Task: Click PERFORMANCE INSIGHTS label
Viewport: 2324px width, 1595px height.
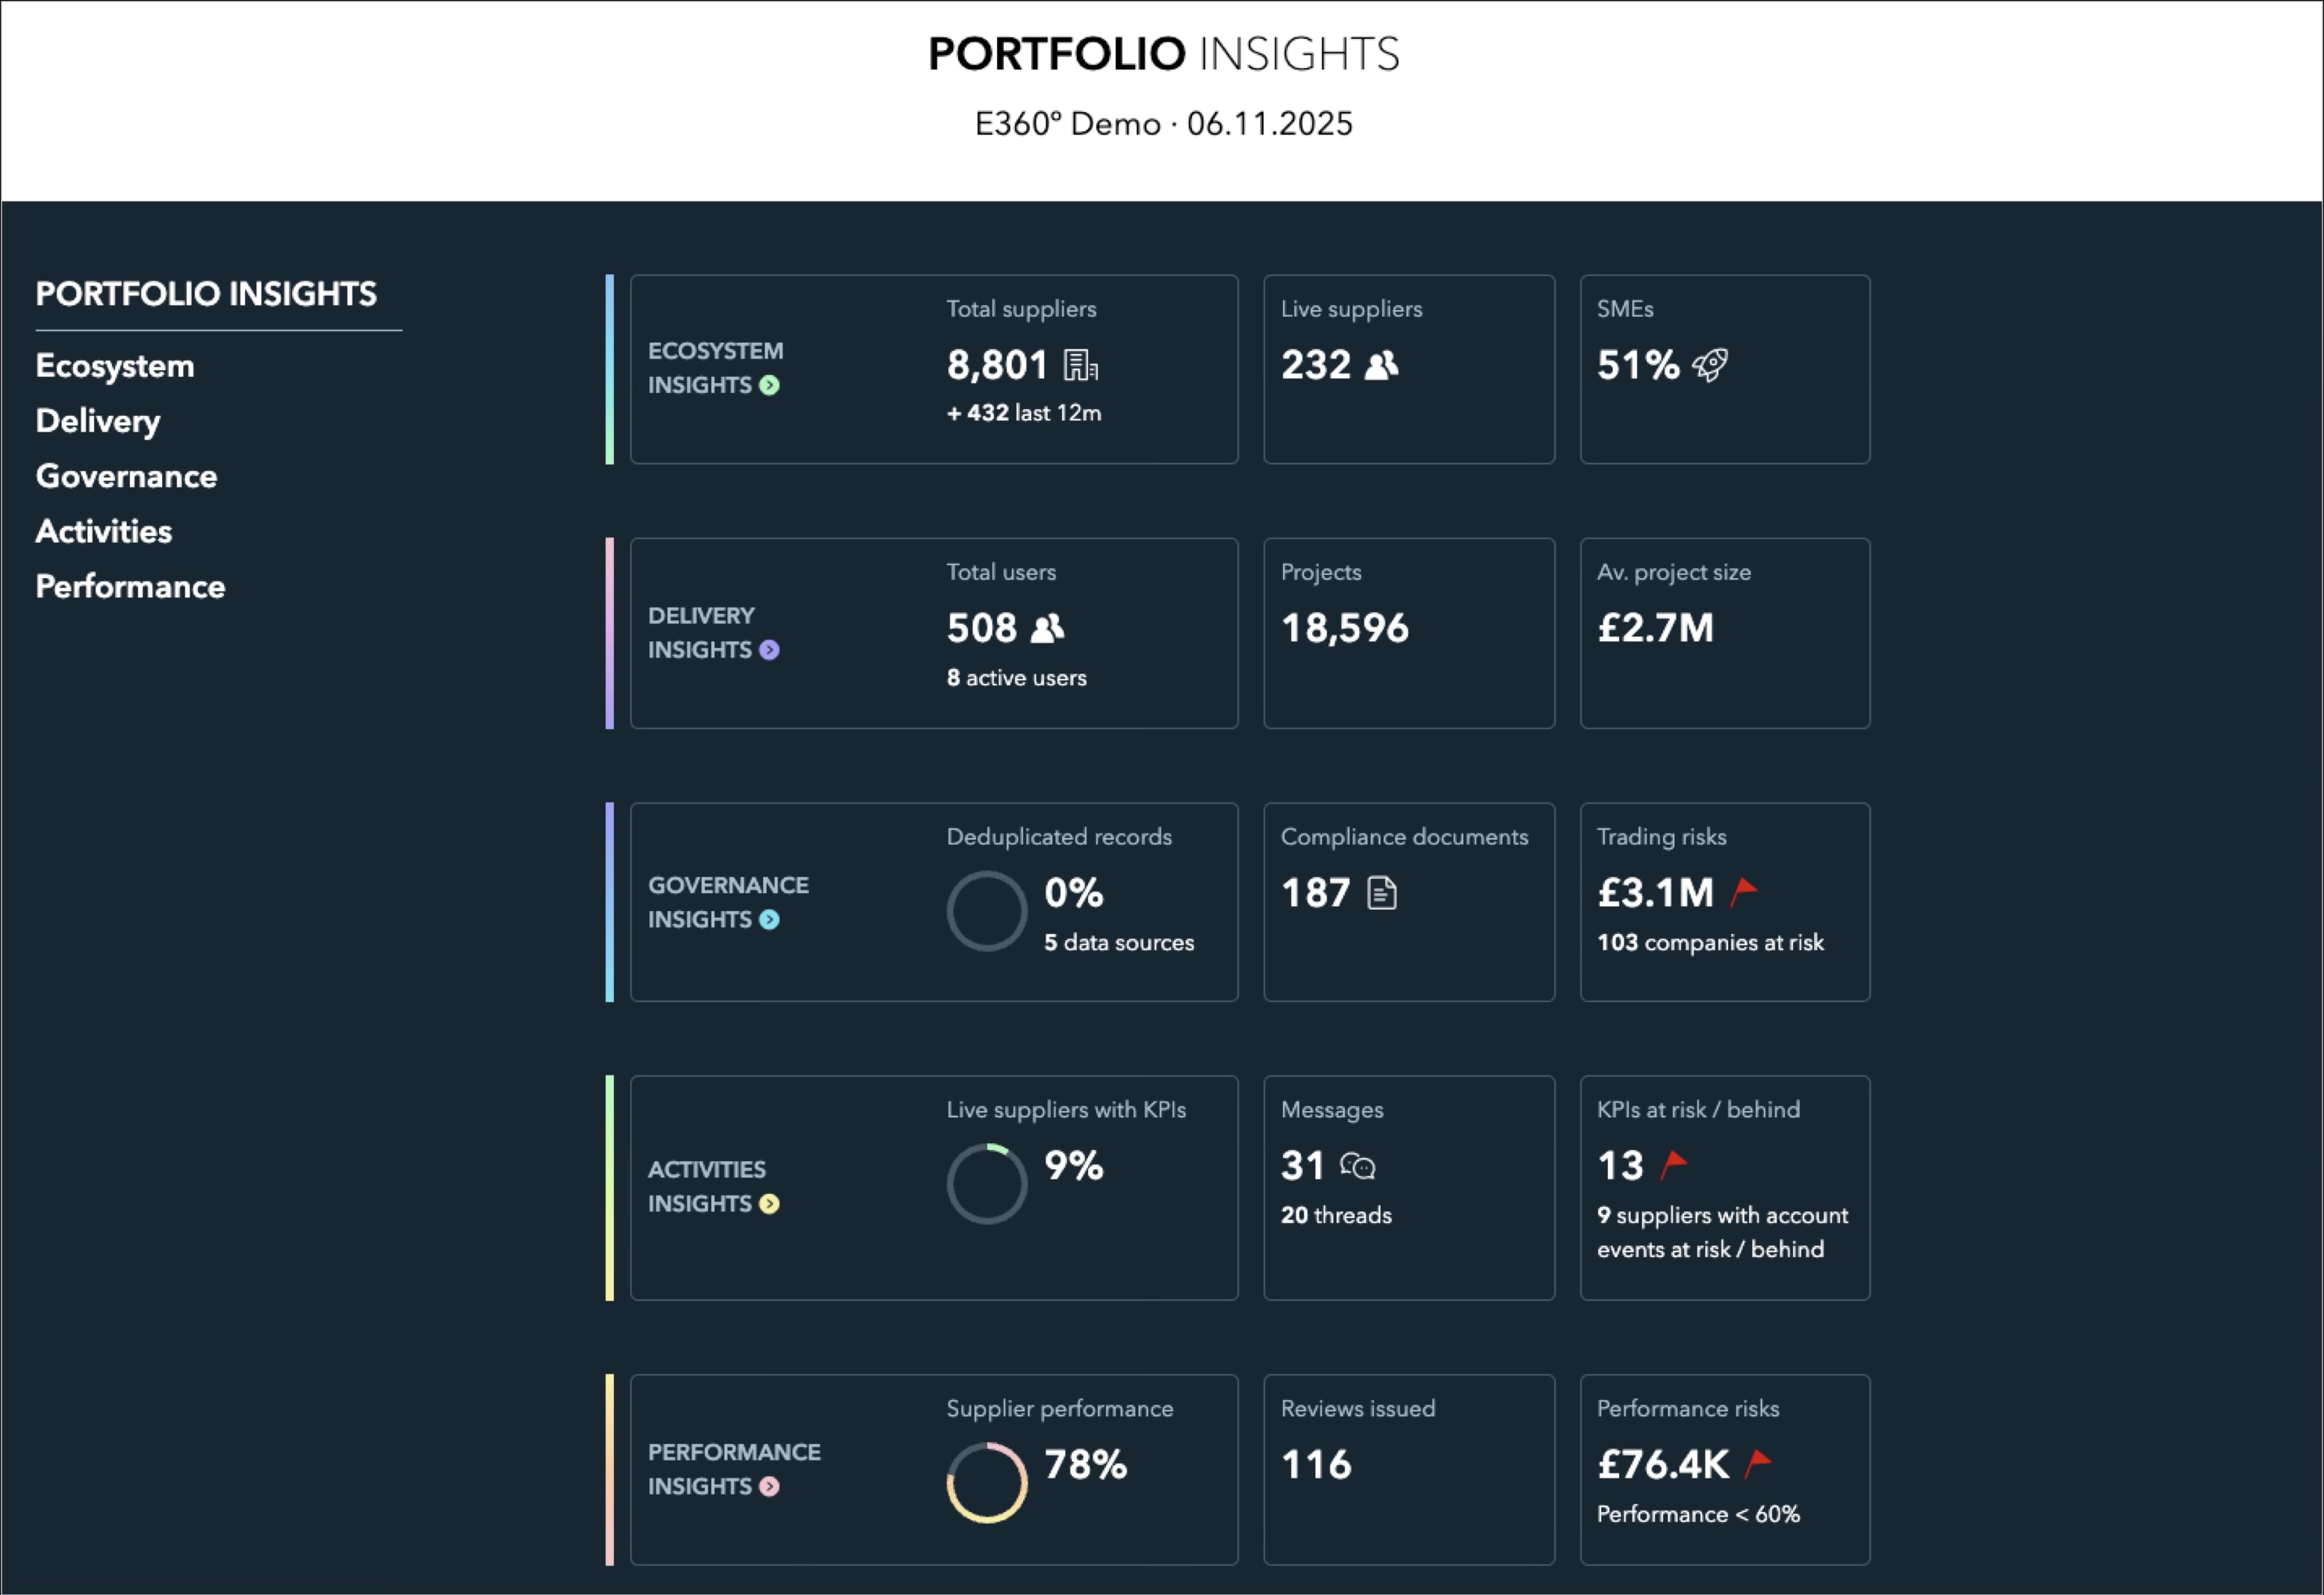Action: click(734, 1470)
